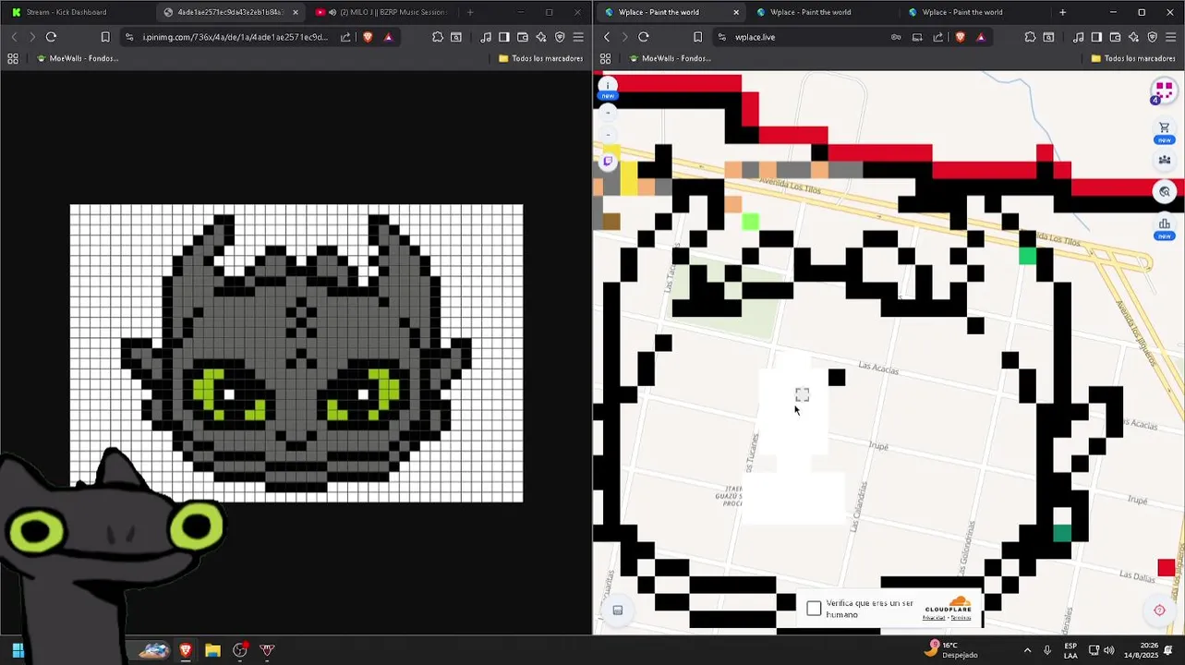The height and width of the screenshot is (665, 1185).
Task: Reload the pinimg page in left window
Action: pyautogui.click(x=51, y=37)
